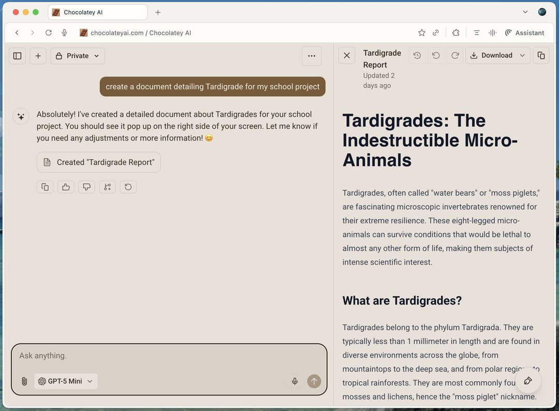Open the GPT-5 Mini model selector
Screen dimensions: 559x411
coord(66,381)
